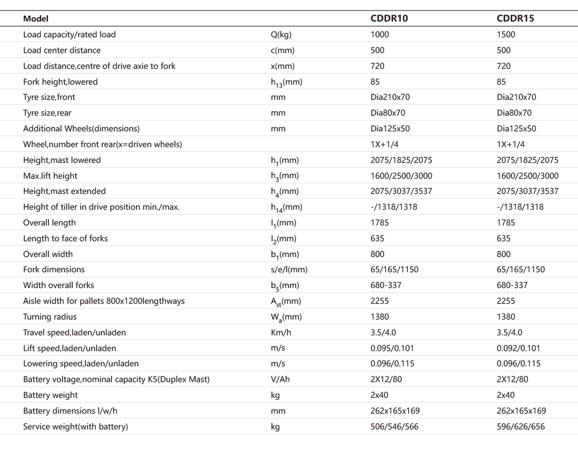
Task: Select the Overall length row label
Action: 49,223
